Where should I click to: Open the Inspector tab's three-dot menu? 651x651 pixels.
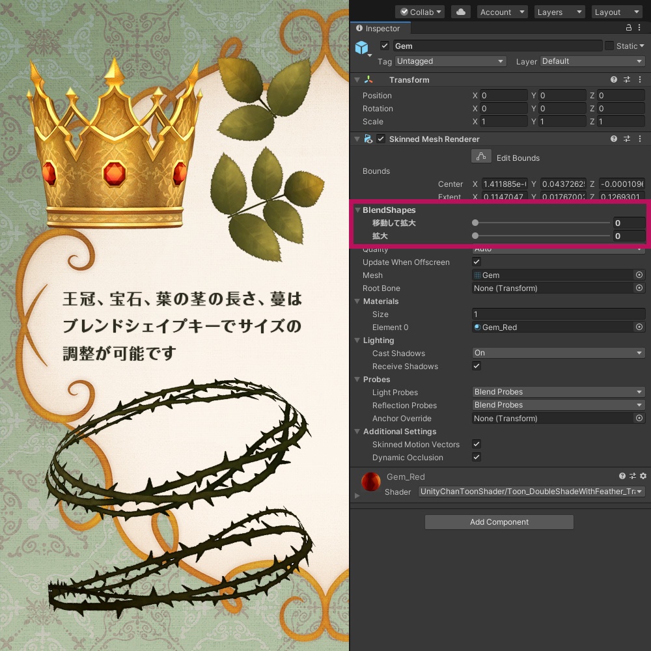click(639, 28)
